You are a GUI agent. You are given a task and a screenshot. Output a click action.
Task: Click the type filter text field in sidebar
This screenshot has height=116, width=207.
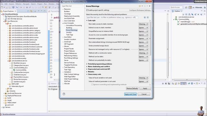tap(72, 6)
